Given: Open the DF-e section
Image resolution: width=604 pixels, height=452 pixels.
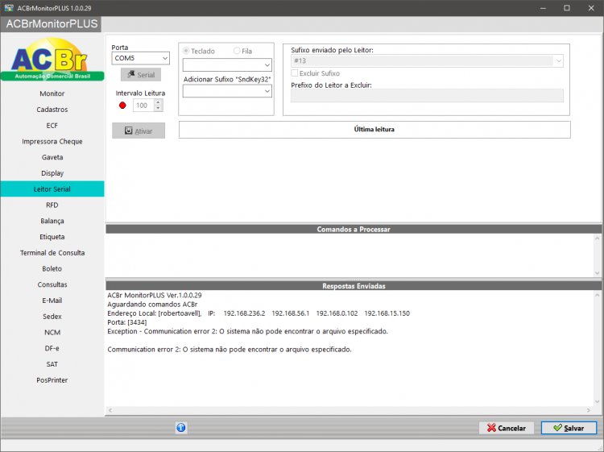Looking at the screenshot, I should (52, 348).
